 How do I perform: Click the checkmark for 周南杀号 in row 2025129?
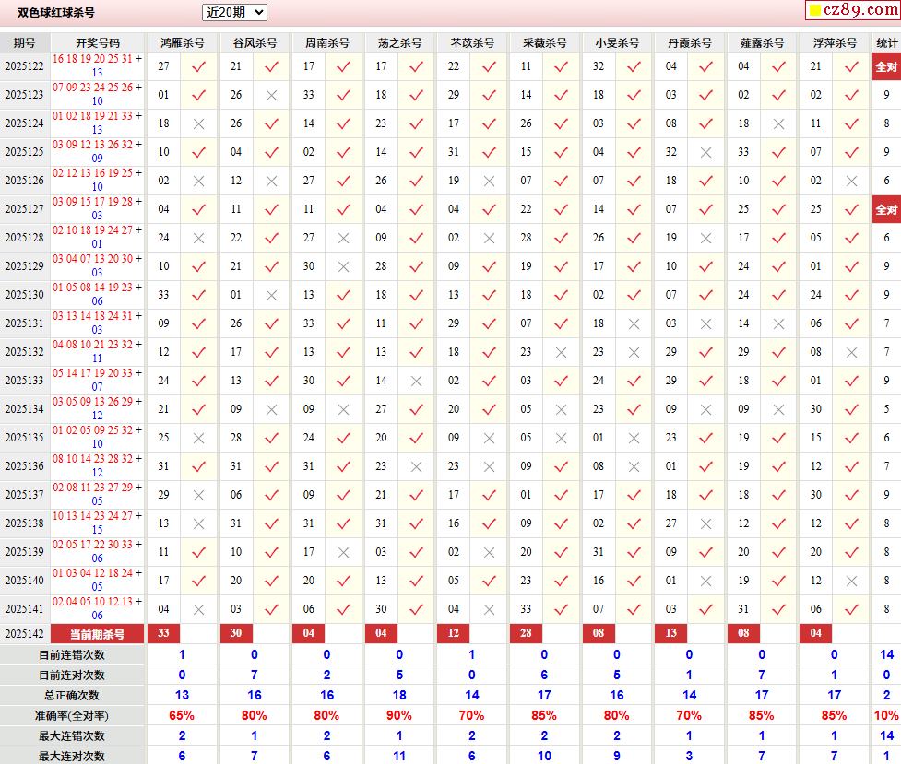pos(344,266)
